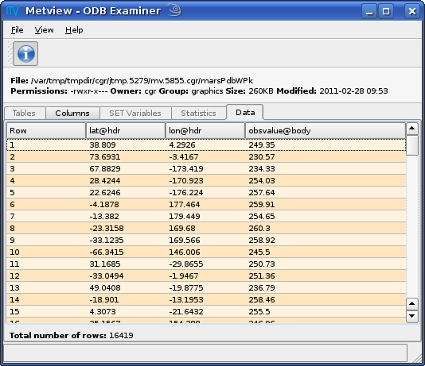Click obsvalue cell 234.33
425x366 pixels.
pos(326,168)
